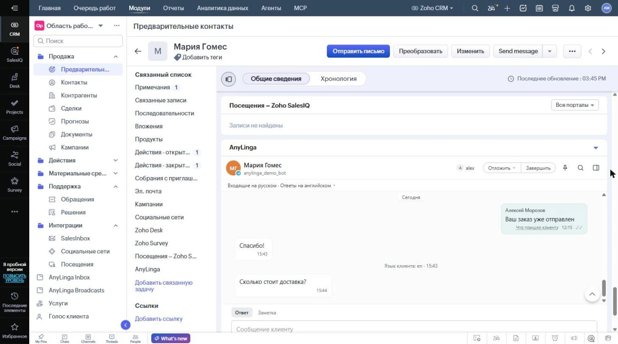Collapse the Продажа folder

pyautogui.click(x=116, y=56)
